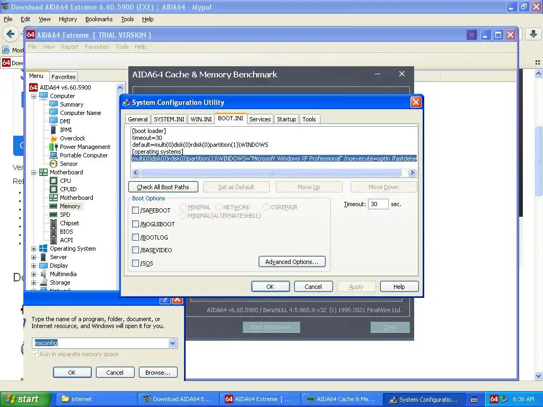Collapse the Motherboard tree node

pyautogui.click(x=33, y=172)
